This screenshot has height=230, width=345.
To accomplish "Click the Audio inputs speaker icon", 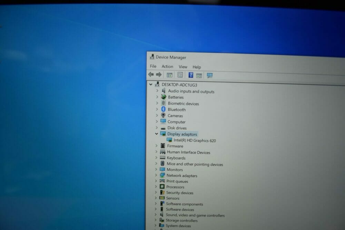I will tap(164, 91).
